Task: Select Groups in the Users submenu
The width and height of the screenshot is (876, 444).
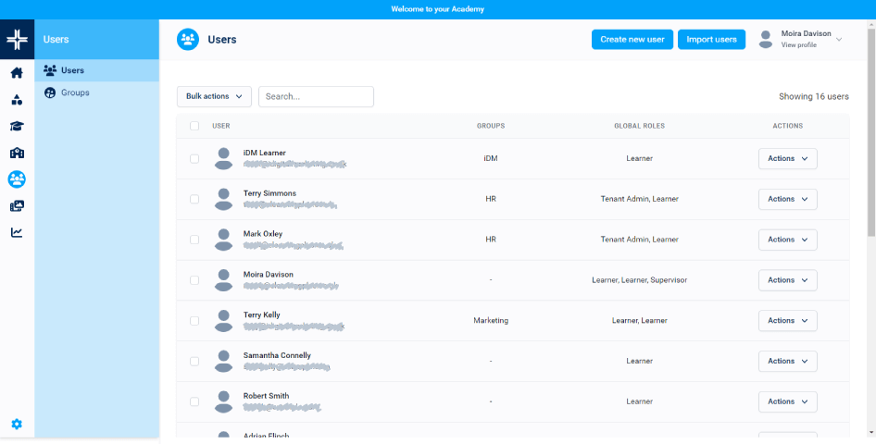Action: (75, 92)
